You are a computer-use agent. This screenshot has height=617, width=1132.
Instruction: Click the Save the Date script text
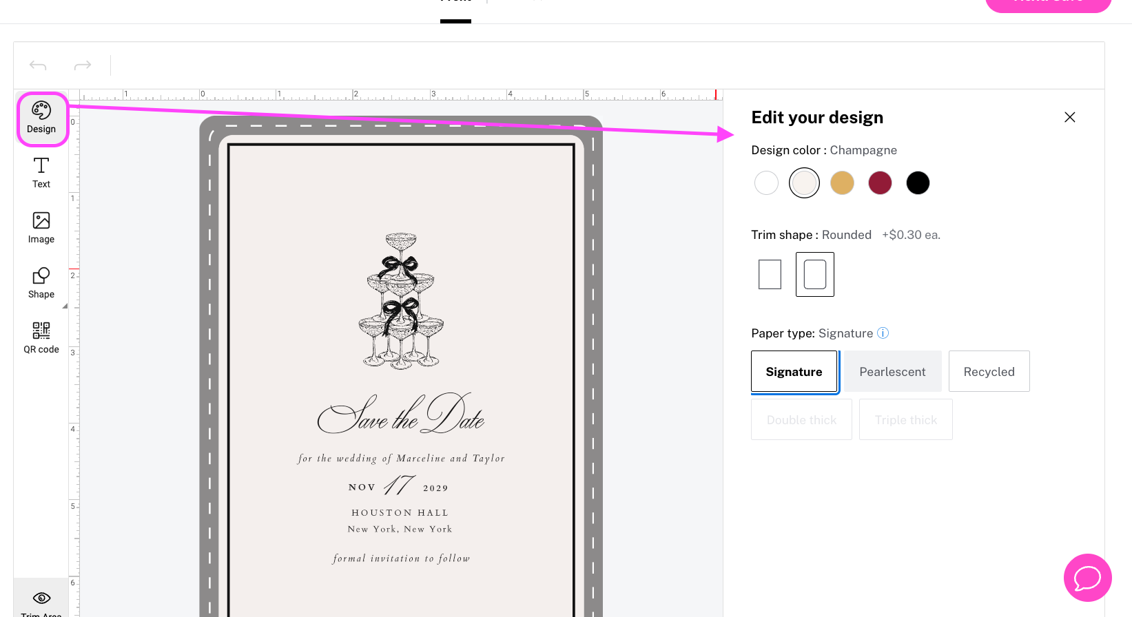point(401,414)
